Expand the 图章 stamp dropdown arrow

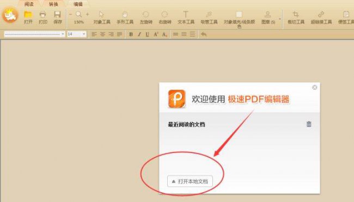(280, 19)
